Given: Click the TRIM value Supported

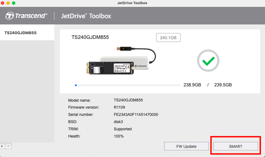Looking at the screenshot, I should point(123,129).
